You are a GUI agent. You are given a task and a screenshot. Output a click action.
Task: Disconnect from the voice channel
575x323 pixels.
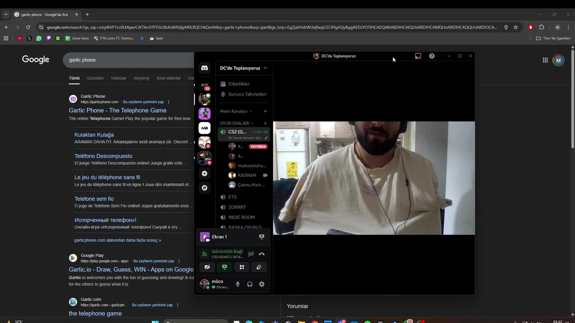pos(261,254)
